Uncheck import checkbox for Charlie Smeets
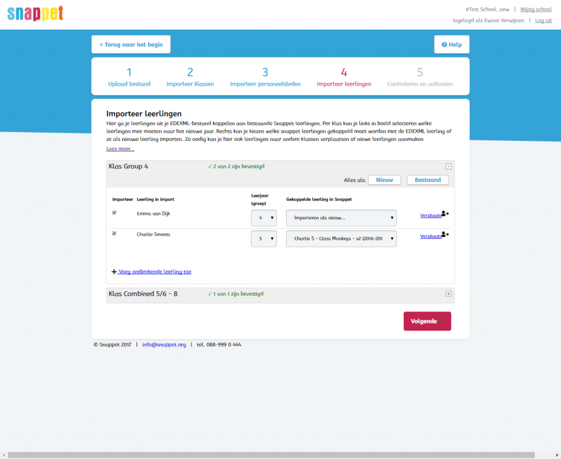This screenshot has height=459, width=561. click(x=115, y=233)
